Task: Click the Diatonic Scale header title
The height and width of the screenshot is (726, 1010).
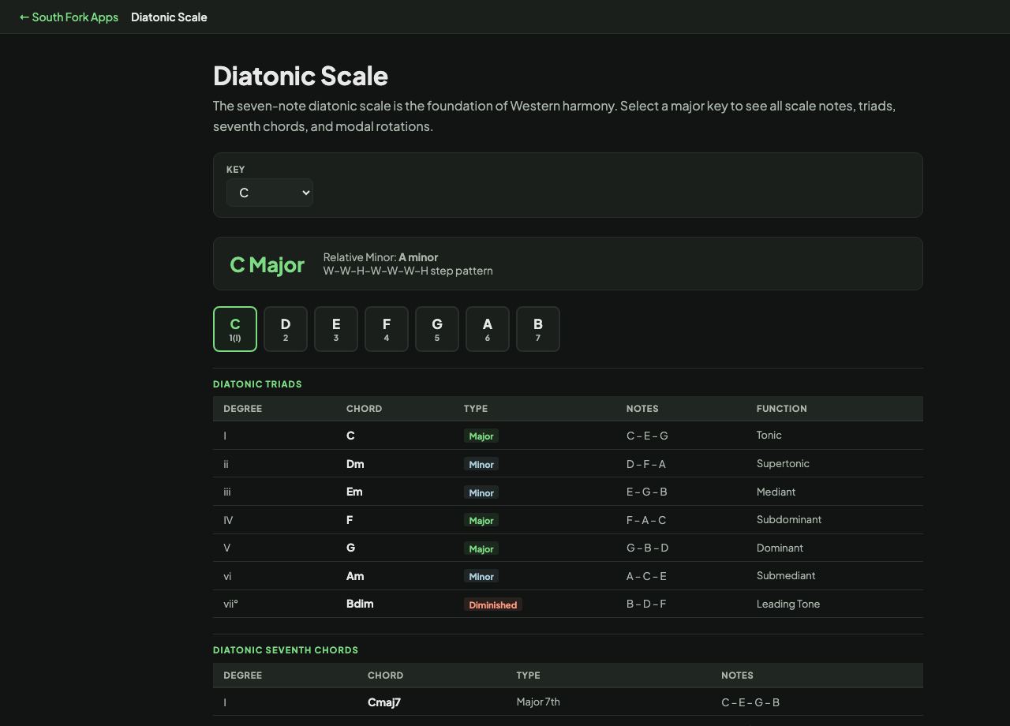Action: 169,17
